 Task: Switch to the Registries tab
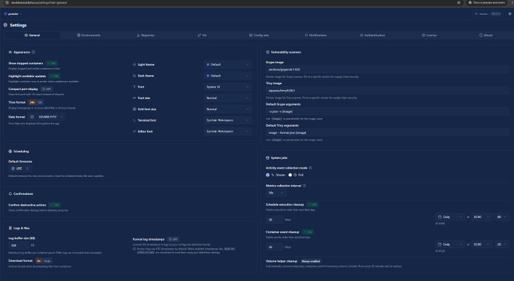pyautogui.click(x=145, y=35)
